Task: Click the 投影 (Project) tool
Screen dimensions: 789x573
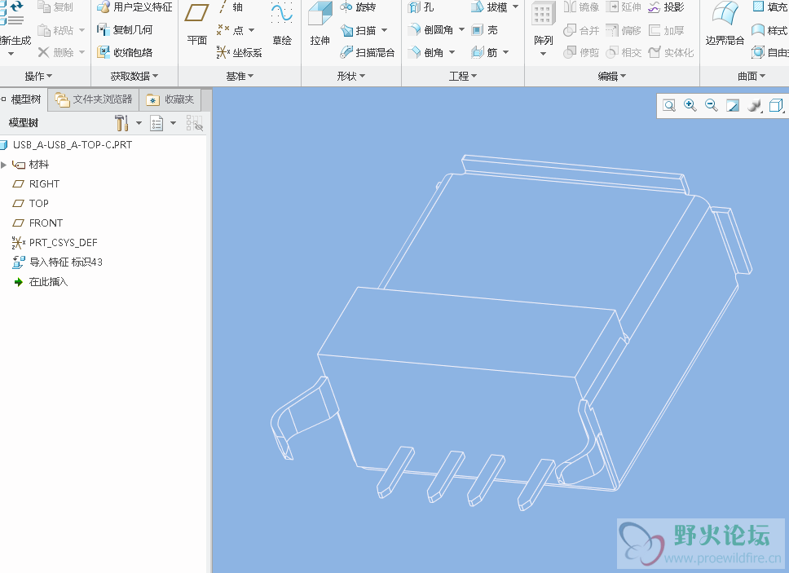Action: [667, 7]
